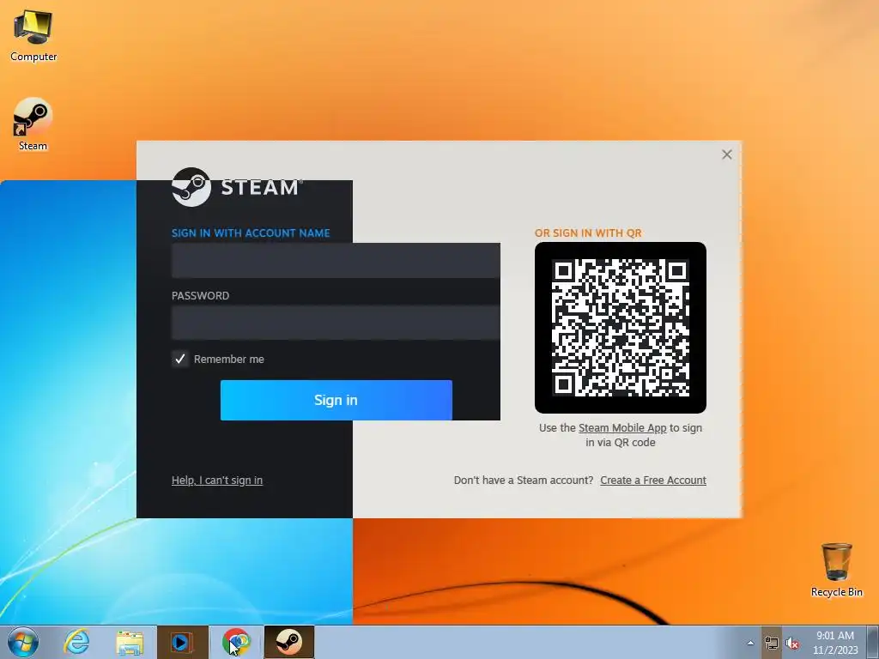Click the Steam taskbar button
This screenshot has height=659, width=879.
[x=288, y=642]
